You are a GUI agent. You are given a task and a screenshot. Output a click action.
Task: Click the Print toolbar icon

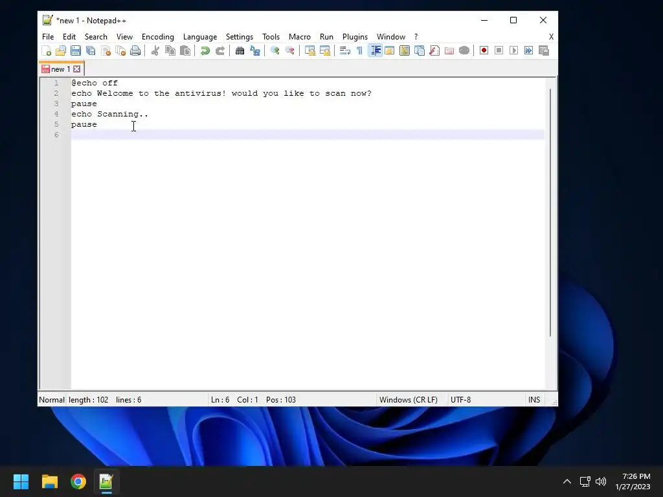tap(135, 50)
